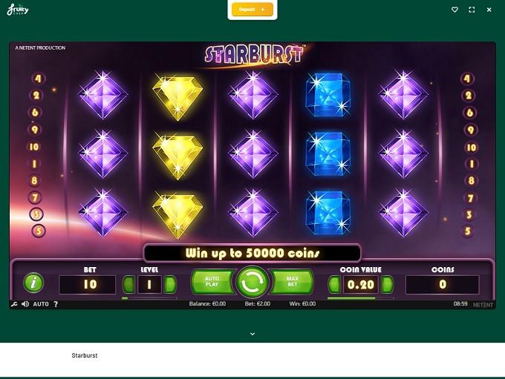
Task: Expand the chevron below the game
Action: click(x=252, y=334)
